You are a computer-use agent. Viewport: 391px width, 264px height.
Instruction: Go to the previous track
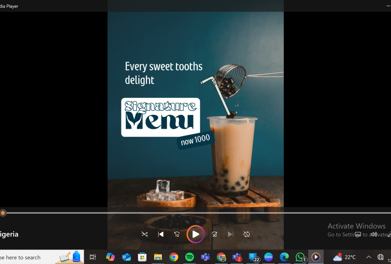click(161, 234)
